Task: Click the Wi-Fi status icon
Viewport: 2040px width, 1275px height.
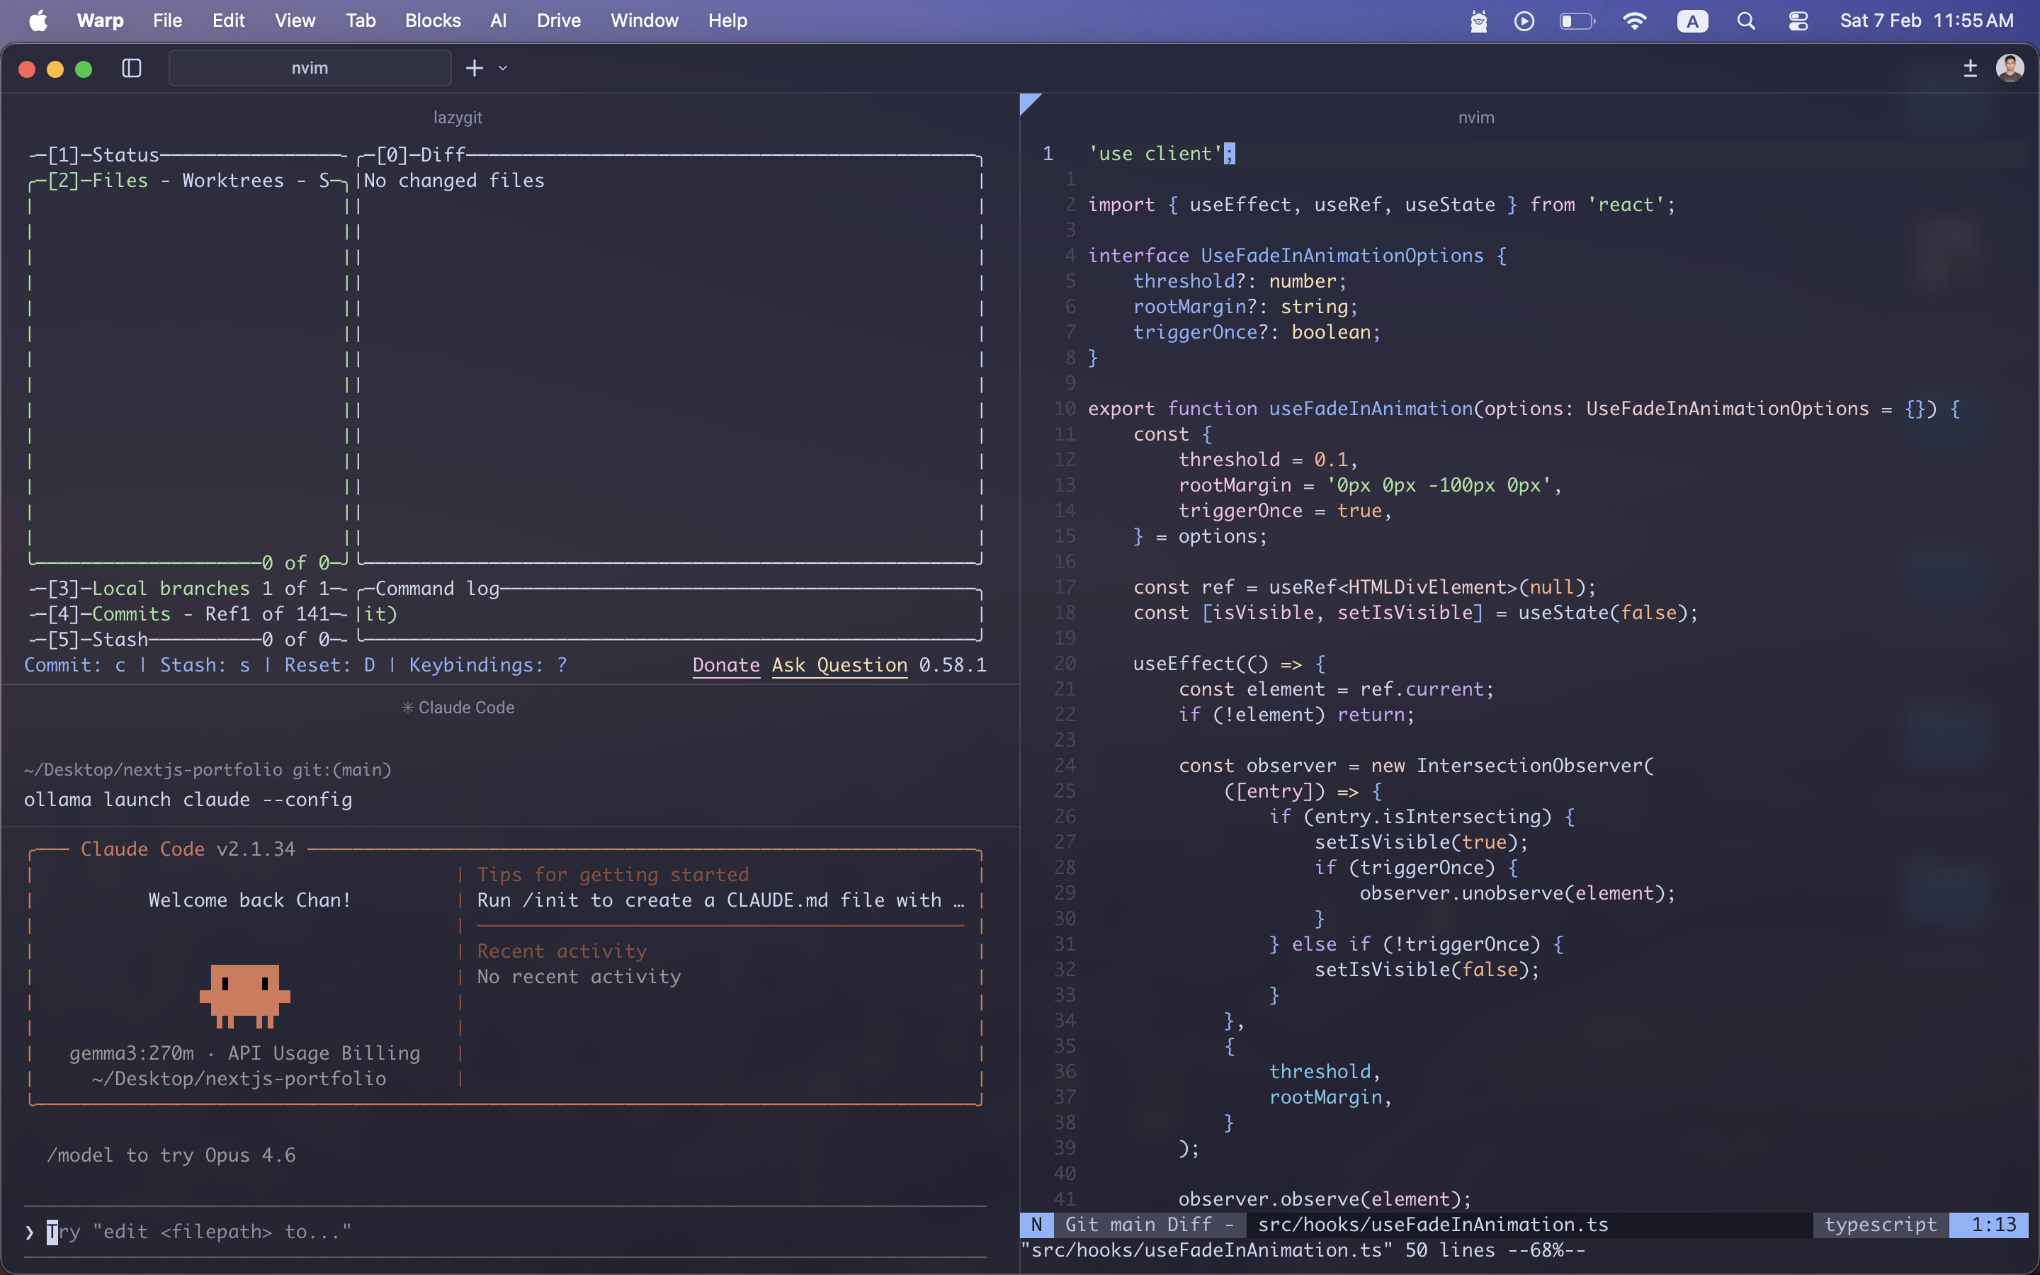Action: [1636, 21]
